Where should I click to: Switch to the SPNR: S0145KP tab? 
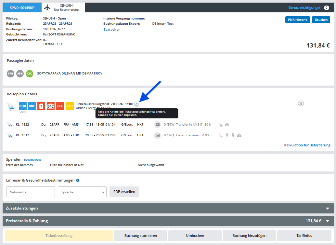(22, 7)
